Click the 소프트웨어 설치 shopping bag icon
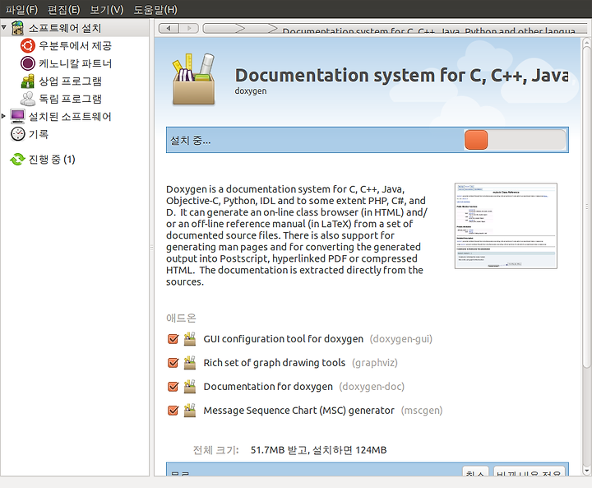The width and height of the screenshot is (592, 488). tap(17, 28)
